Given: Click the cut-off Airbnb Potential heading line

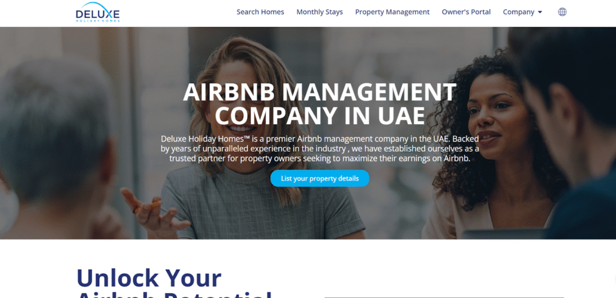Looking at the screenshot, I should 174,294.
